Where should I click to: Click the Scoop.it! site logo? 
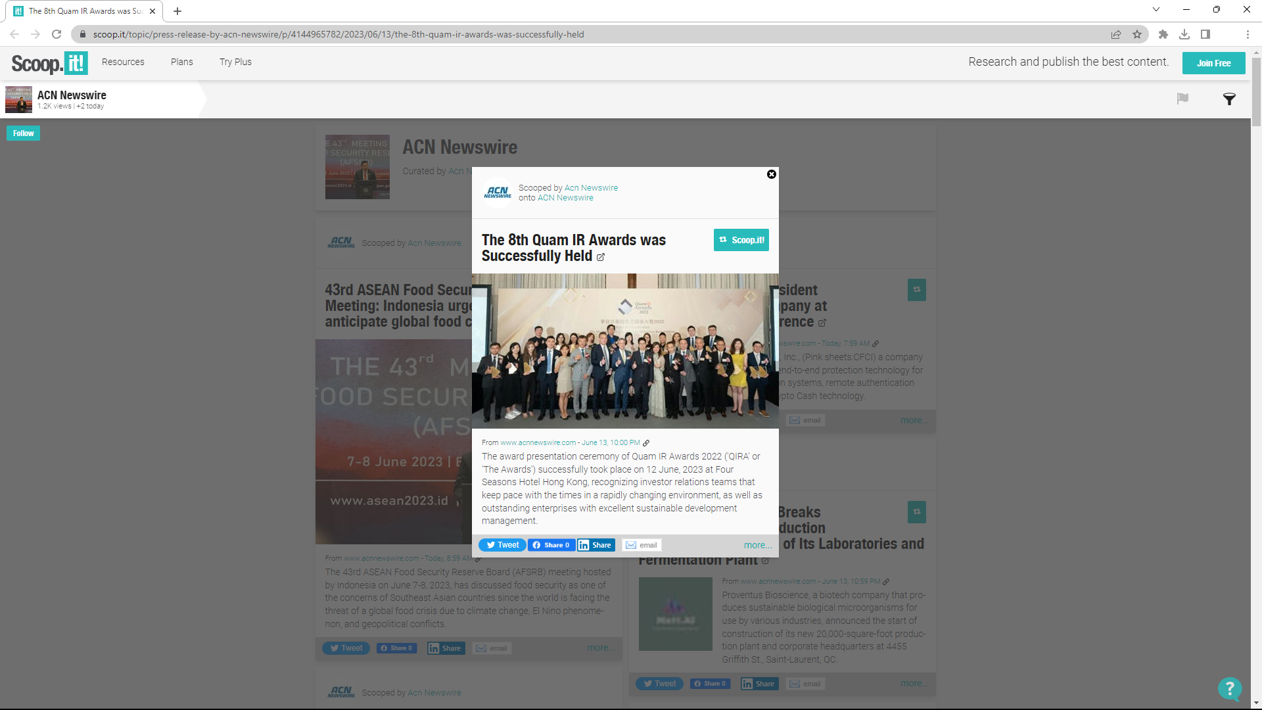click(49, 63)
